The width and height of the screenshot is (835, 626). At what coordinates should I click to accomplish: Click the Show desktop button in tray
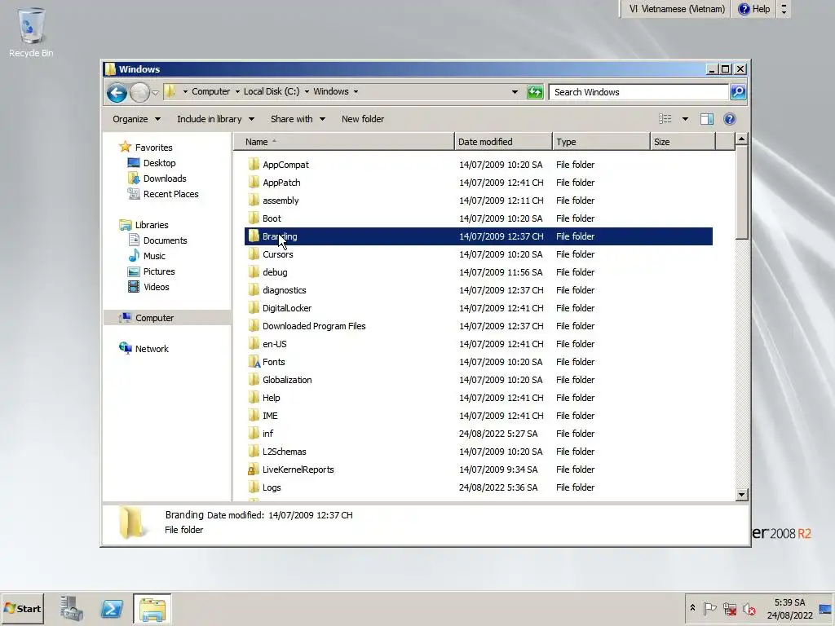click(825, 608)
